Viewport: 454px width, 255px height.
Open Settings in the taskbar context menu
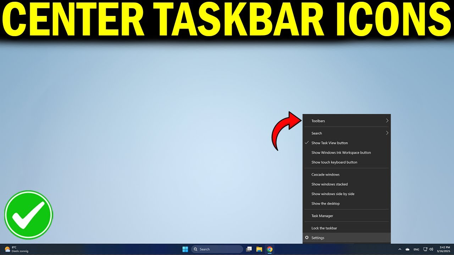[x=347, y=238]
